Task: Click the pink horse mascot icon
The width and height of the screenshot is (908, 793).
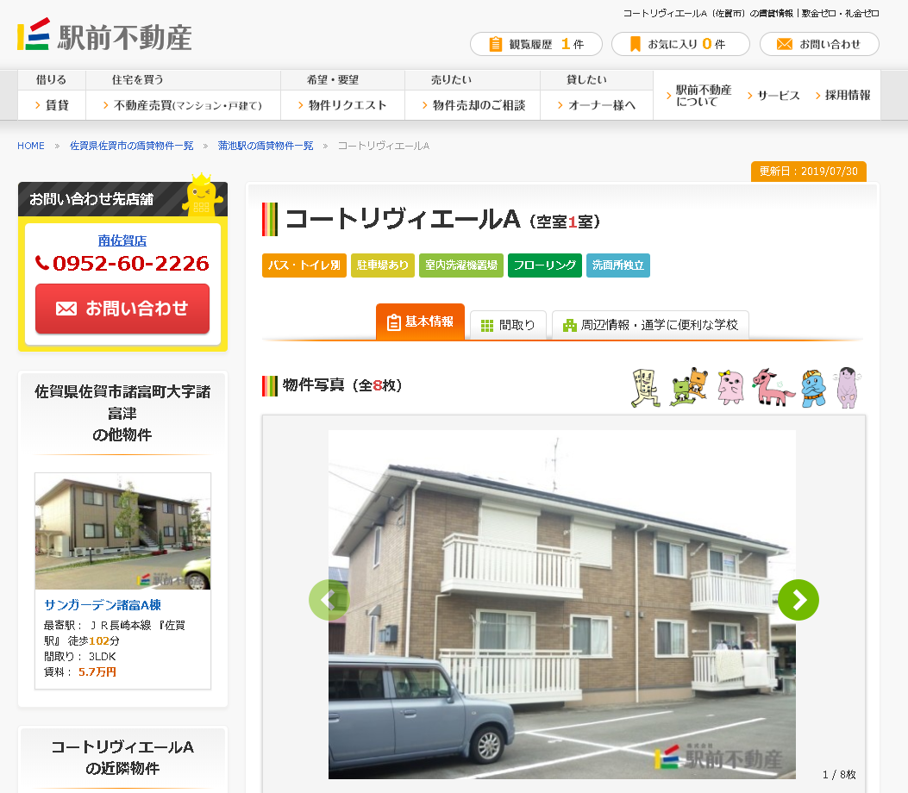Action: tap(773, 388)
